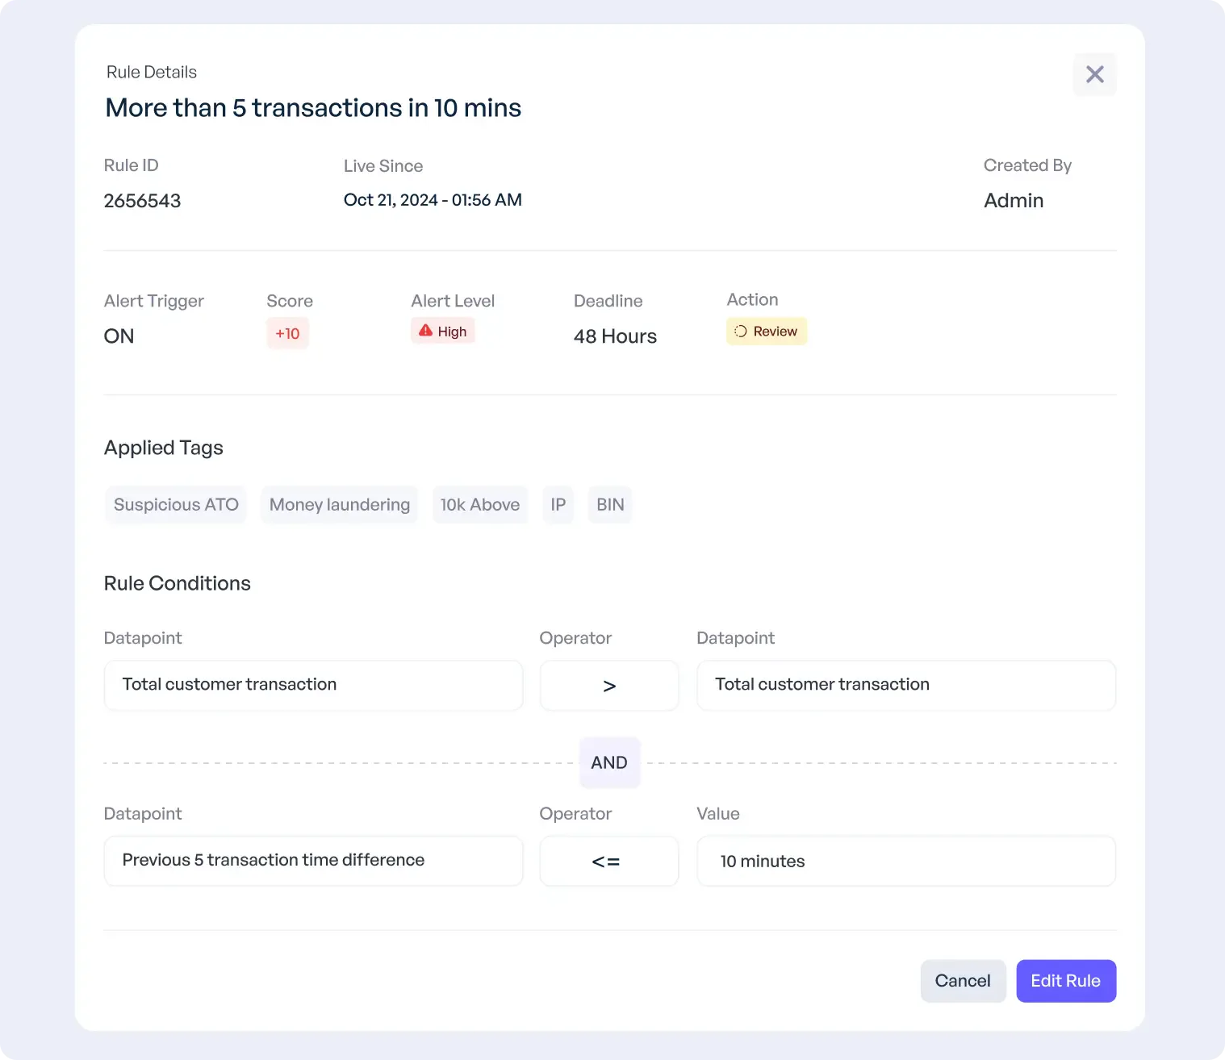Open the right-side Total customer transaction datapoint field

coord(906,686)
